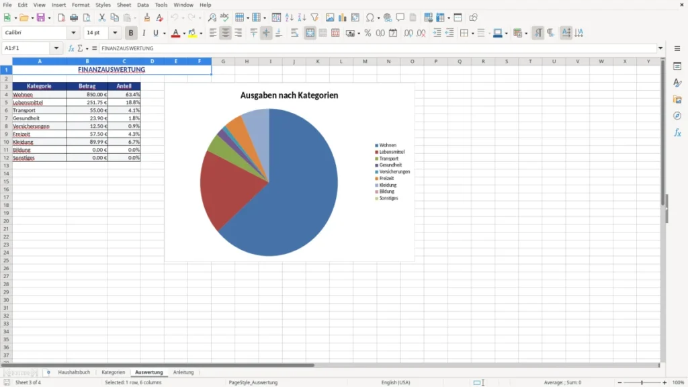Click the Kategorie header cell
The width and height of the screenshot is (688, 387).
click(x=40, y=86)
